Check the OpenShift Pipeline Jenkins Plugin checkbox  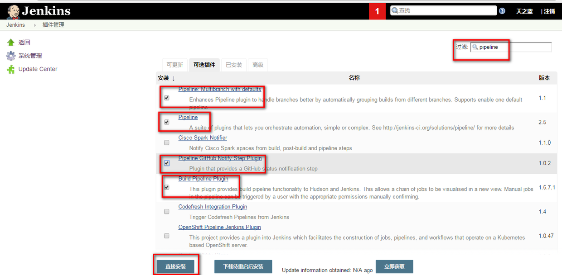point(167,236)
